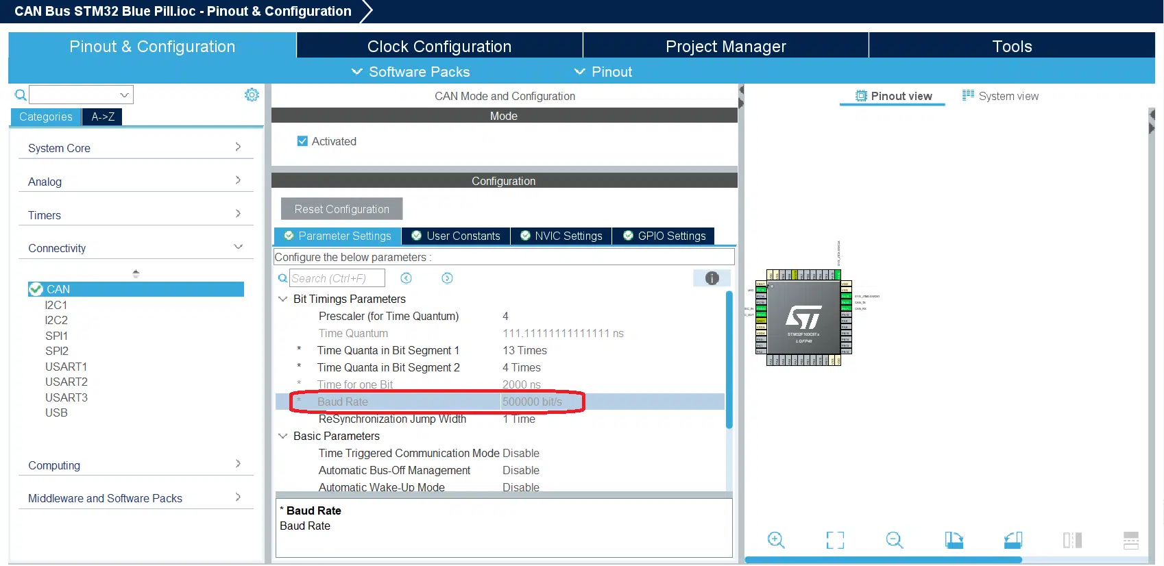The width and height of the screenshot is (1164, 566).
Task: Uncheck the Activated checkbox
Action: click(302, 141)
